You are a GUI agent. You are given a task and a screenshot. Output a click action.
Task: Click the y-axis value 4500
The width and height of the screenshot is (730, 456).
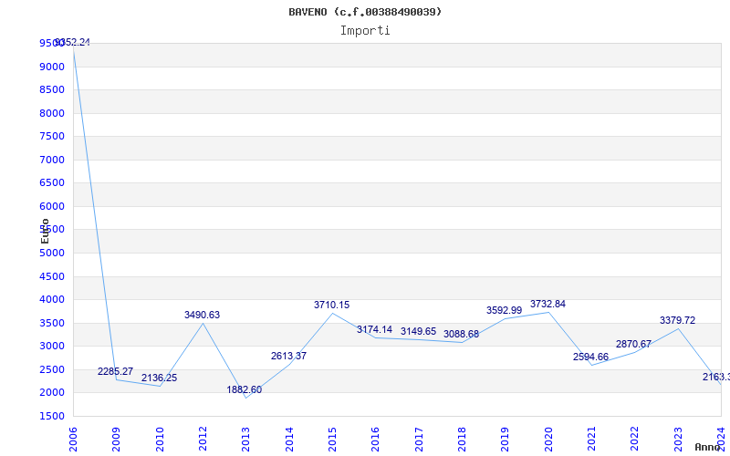pyautogui.click(x=52, y=277)
